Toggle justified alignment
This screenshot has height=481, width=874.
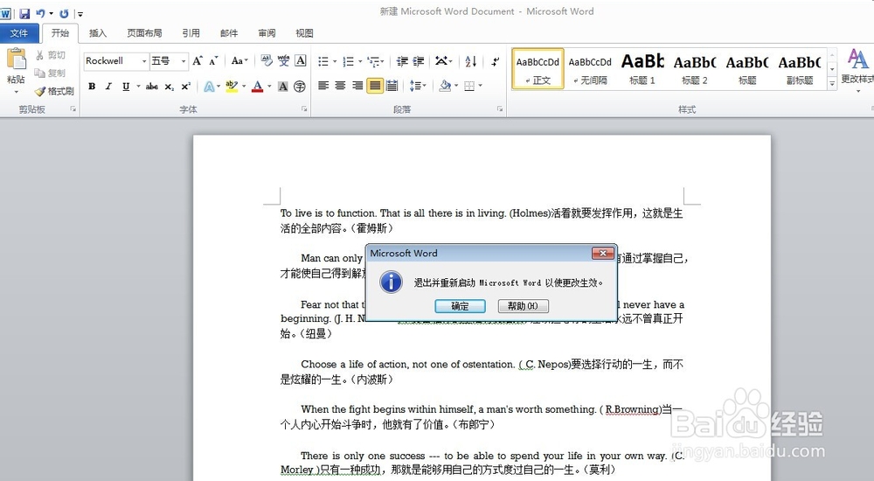click(x=375, y=86)
